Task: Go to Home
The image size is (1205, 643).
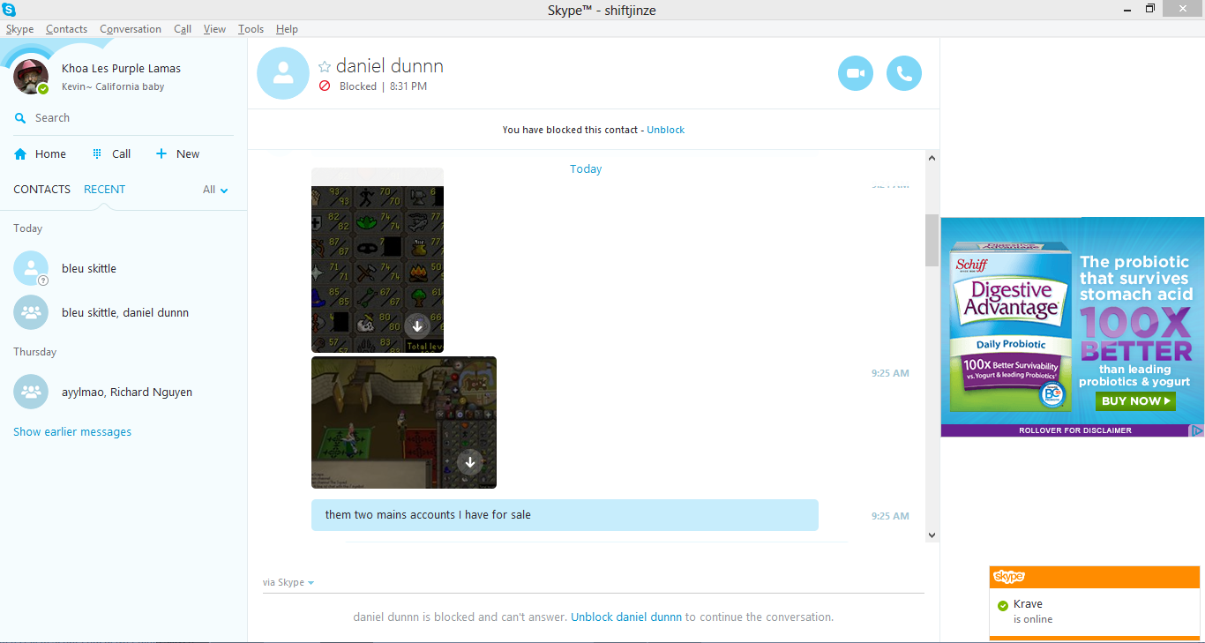Action: 40,153
